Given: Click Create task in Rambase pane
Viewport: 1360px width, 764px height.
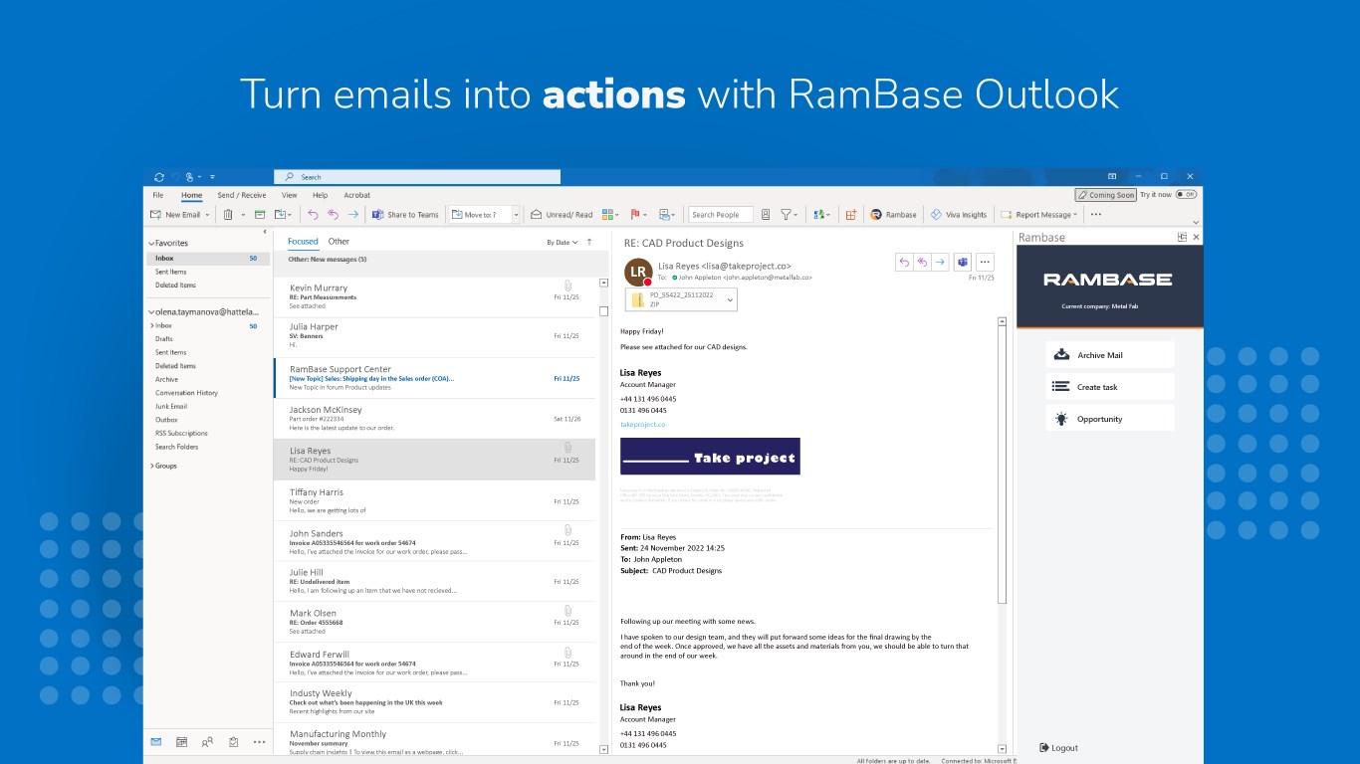Looking at the screenshot, I should click(x=1110, y=387).
